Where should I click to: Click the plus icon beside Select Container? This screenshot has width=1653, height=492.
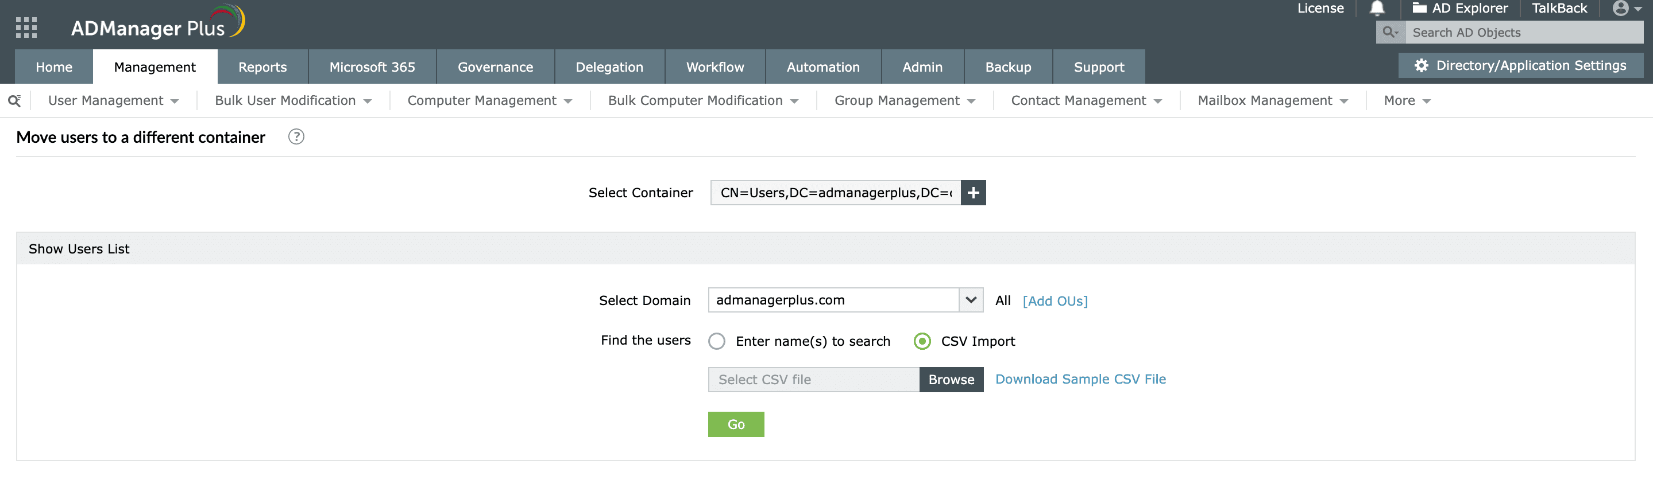(x=973, y=193)
